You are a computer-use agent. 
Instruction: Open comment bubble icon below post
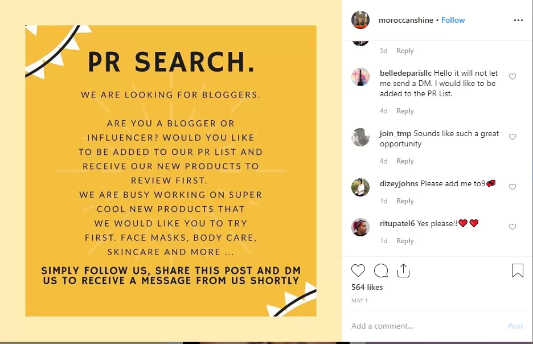coord(381,271)
